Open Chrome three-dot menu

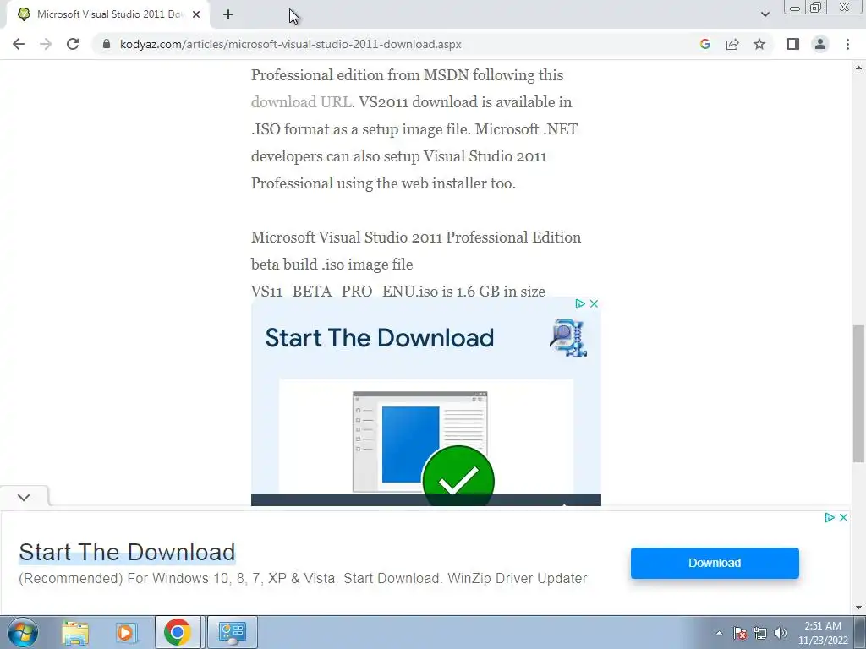click(847, 44)
